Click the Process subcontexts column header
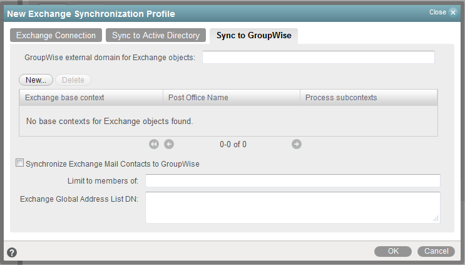This screenshot has height=265, width=465. (x=369, y=97)
